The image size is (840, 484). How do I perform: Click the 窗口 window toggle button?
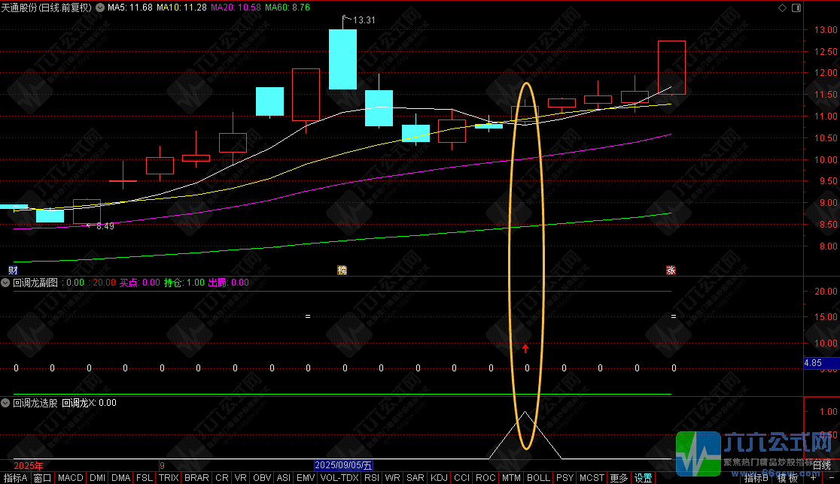[42, 478]
